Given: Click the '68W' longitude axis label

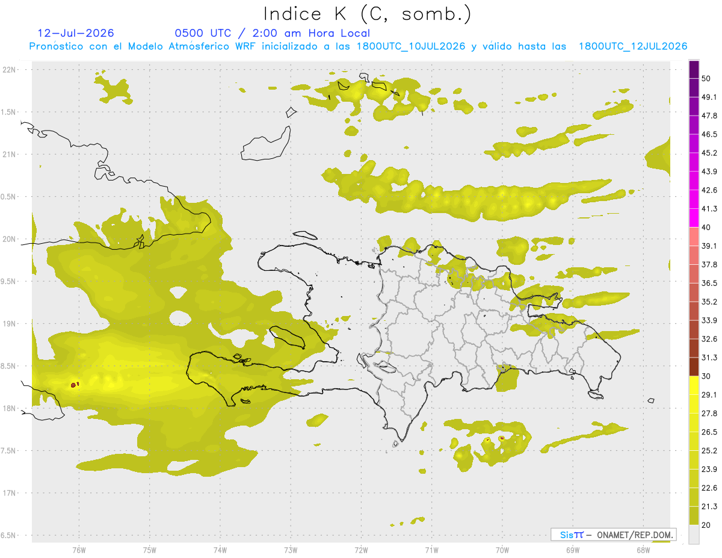Looking at the screenshot, I should [x=643, y=550].
